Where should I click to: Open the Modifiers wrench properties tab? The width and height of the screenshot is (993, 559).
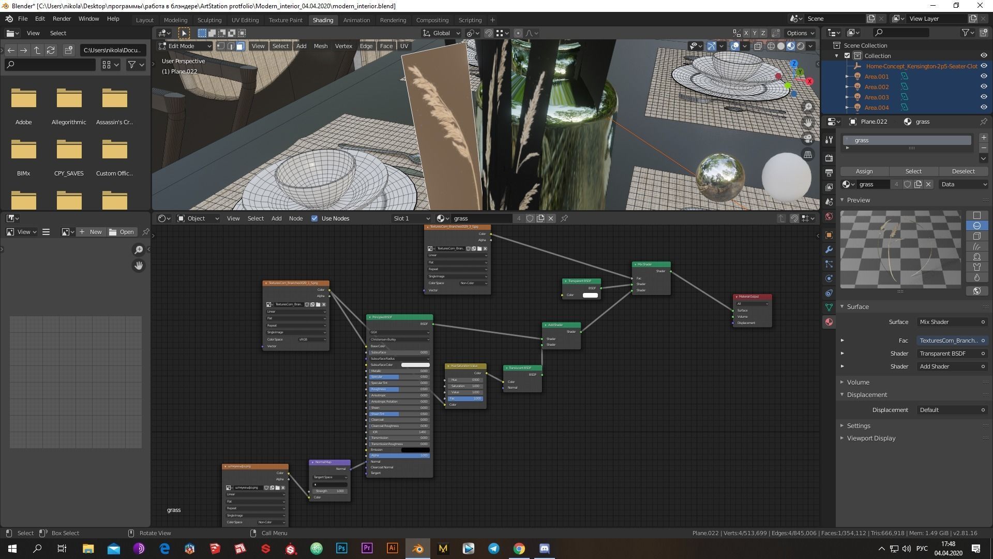pyautogui.click(x=829, y=249)
